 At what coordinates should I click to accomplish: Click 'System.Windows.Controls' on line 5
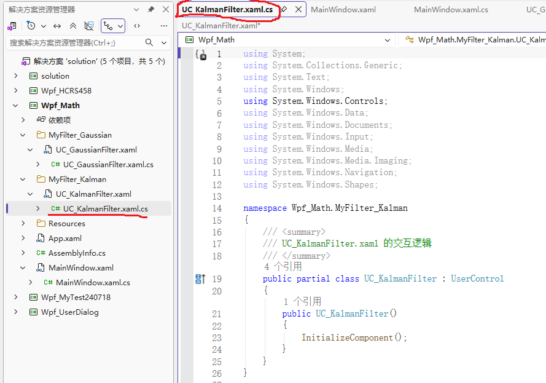click(328, 101)
